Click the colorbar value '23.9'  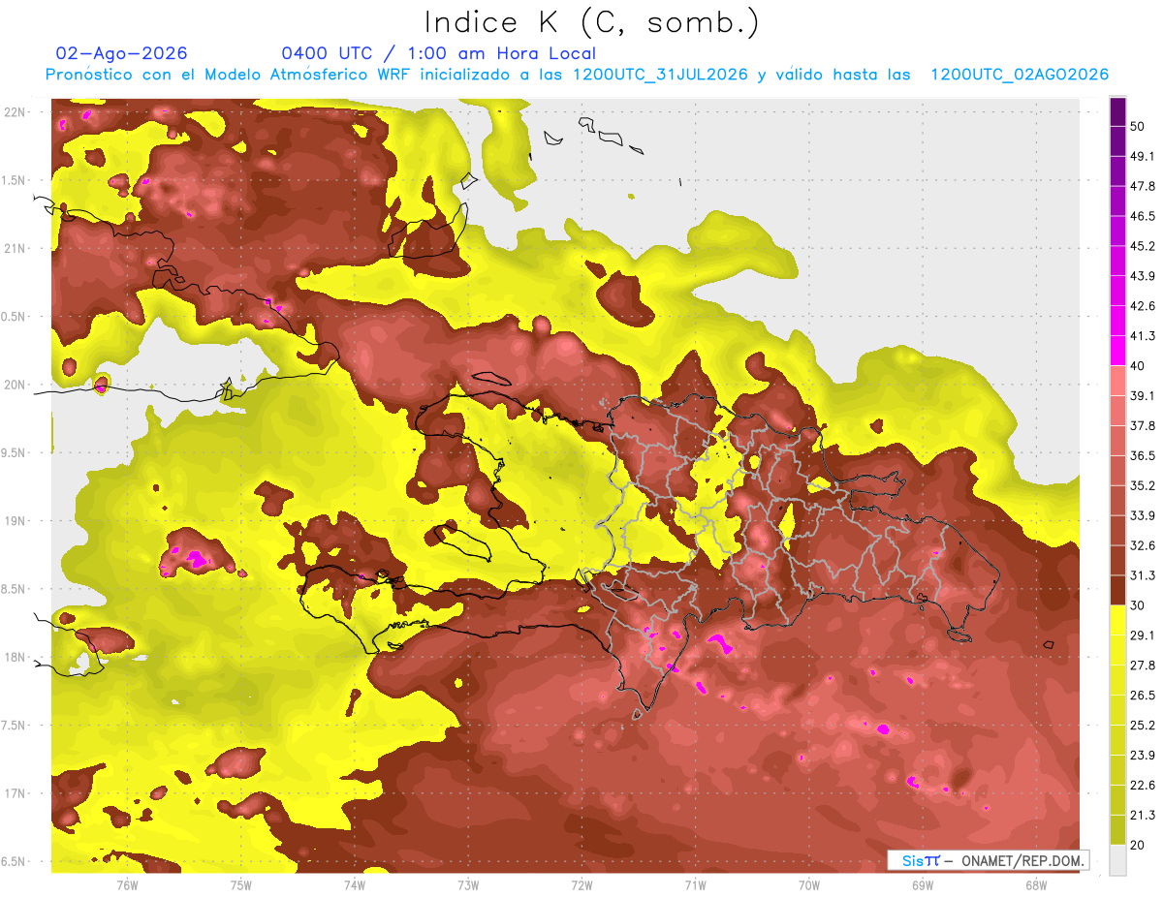point(1143,755)
